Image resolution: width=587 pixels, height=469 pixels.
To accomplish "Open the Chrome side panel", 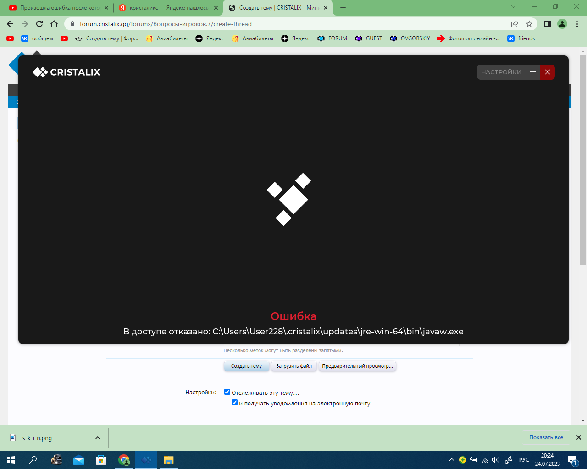I will (x=548, y=24).
